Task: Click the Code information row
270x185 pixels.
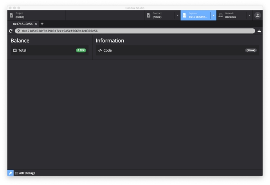Action: click(x=177, y=50)
